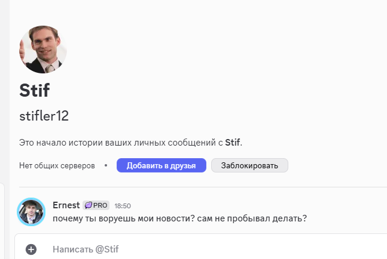
Task: Click the PRO server tag badge
Action: (96, 205)
